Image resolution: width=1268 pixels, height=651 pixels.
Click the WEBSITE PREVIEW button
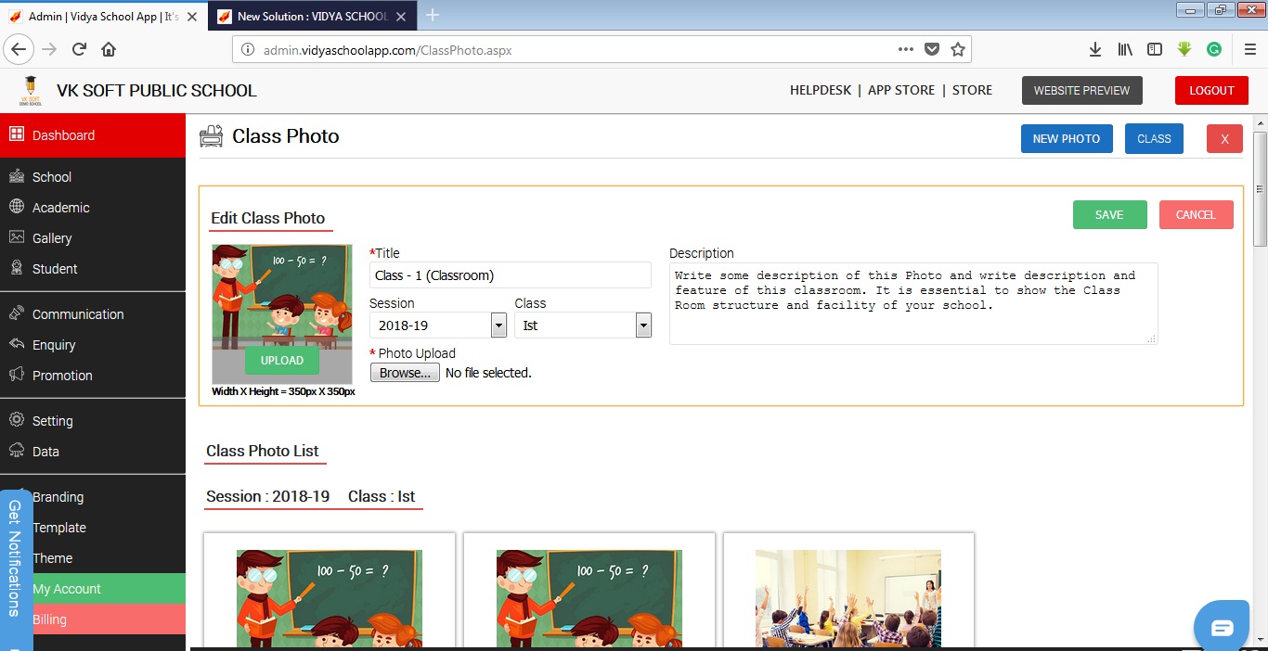(1081, 90)
